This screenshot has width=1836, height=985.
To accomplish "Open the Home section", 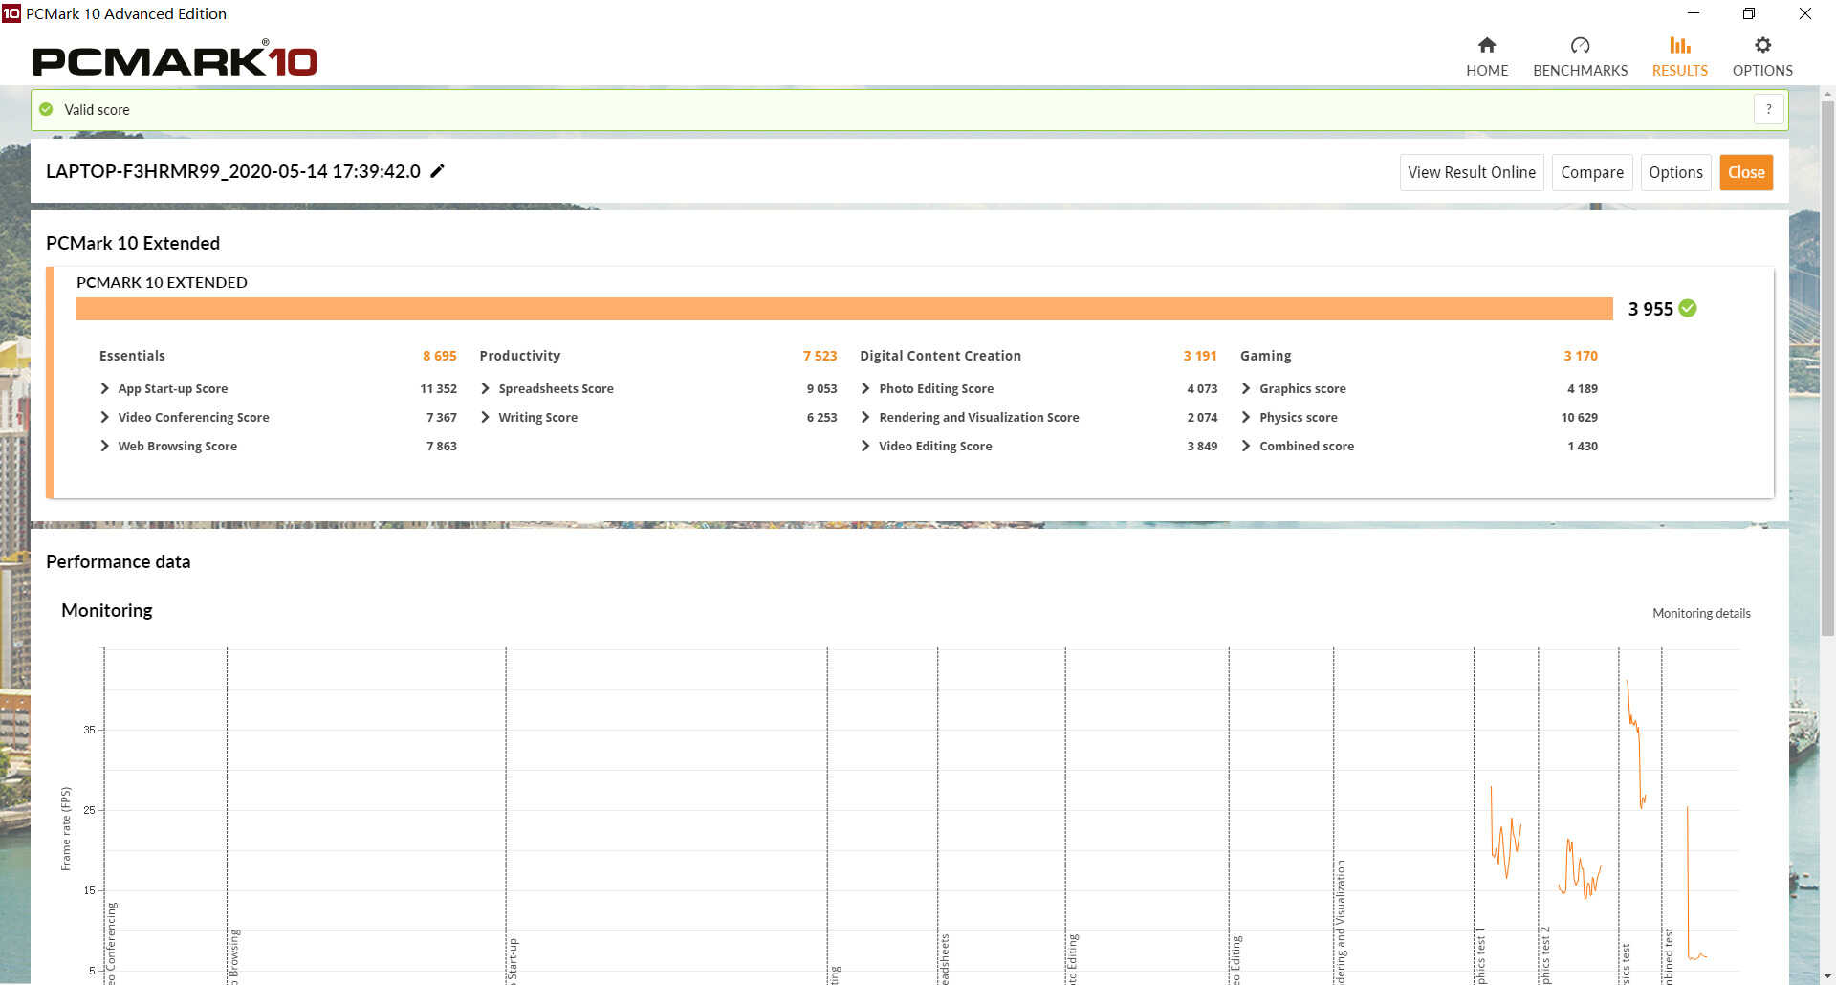I will point(1487,57).
